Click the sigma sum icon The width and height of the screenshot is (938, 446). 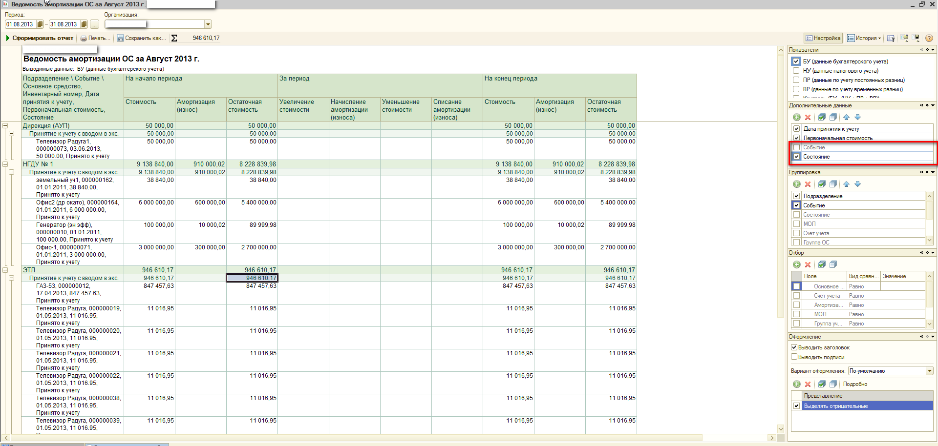(x=174, y=38)
